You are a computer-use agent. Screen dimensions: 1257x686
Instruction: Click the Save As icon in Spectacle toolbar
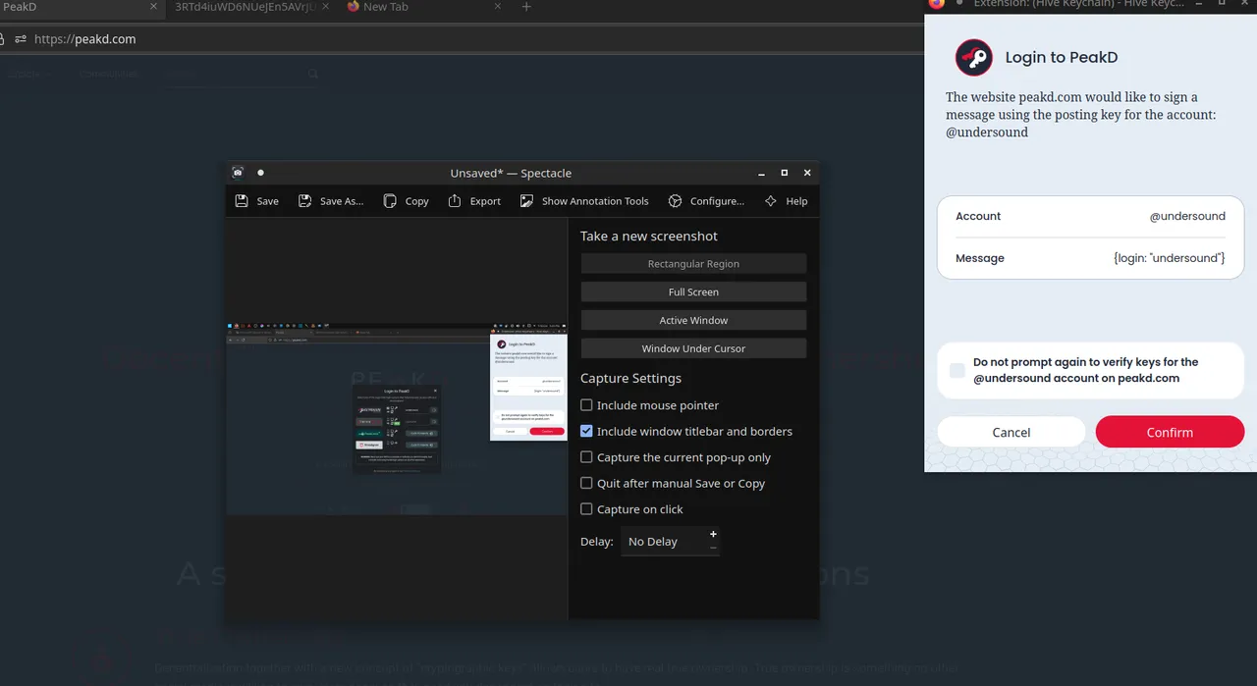[x=305, y=201]
